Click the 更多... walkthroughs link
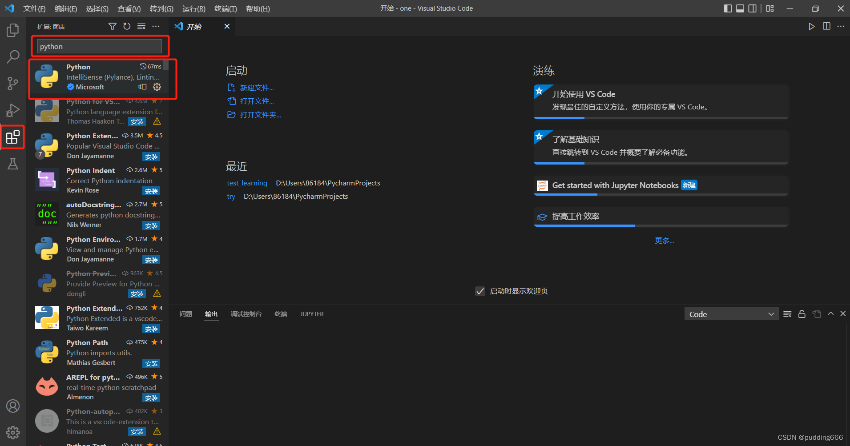Screen dimensions: 850x446 [x=664, y=241]
